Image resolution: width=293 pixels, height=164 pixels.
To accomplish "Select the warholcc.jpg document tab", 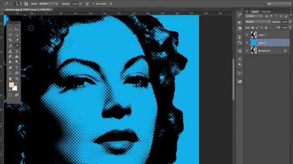I will pyautogui.click(x=28, y=9).
